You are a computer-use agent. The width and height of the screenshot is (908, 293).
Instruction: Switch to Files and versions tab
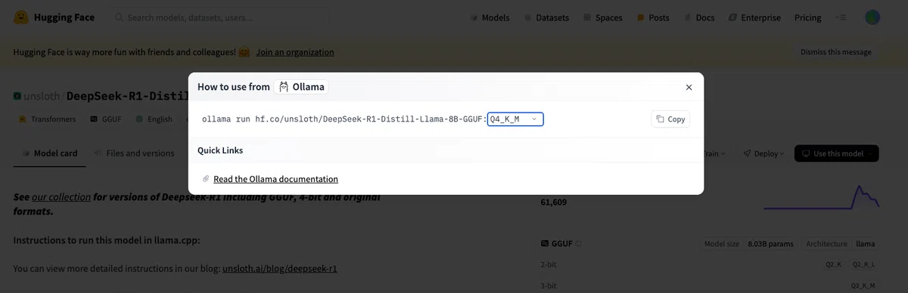tap(134, 153)
